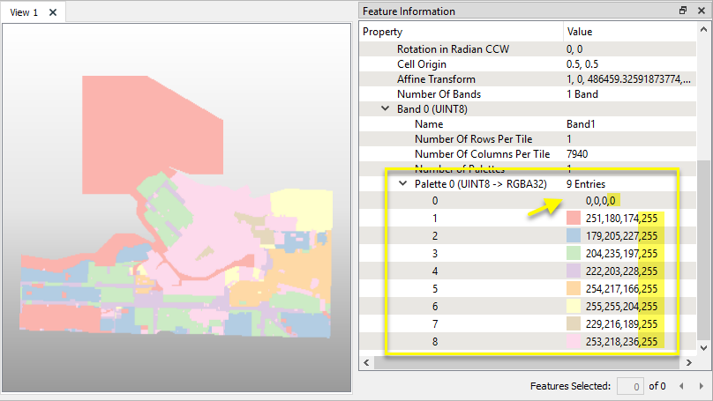Click value 254,217,166,255
Viewport: 713px width, 401px height.
(x=621, y=289)
